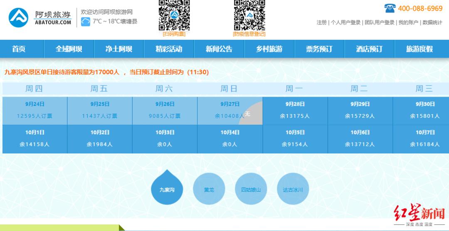The height and width of the screenshot is (231, 449).
Task: Click the Abatour mountain logo icon
Action: click(19, 18)
